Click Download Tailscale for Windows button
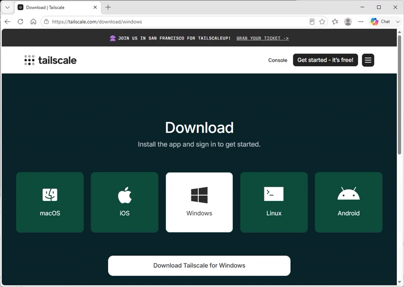 pos(199,265)
